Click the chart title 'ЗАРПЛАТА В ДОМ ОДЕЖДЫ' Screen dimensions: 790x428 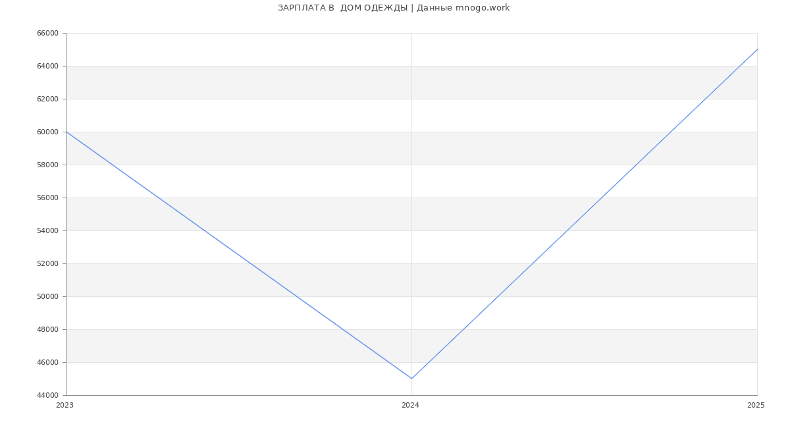pos(342,8)
